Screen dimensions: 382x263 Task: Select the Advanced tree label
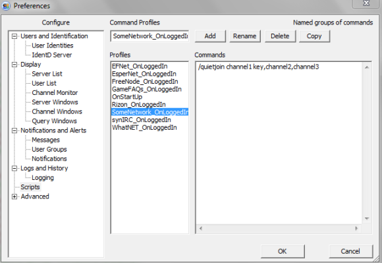(35, 196)
